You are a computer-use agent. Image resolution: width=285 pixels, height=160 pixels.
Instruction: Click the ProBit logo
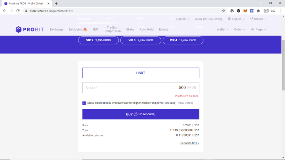tap(30, 30)
